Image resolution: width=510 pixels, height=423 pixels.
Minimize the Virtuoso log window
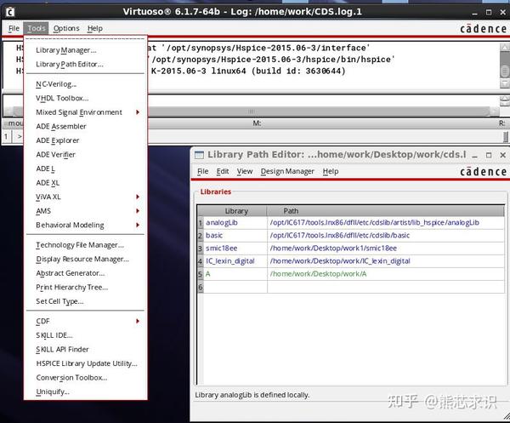(474, 13)
